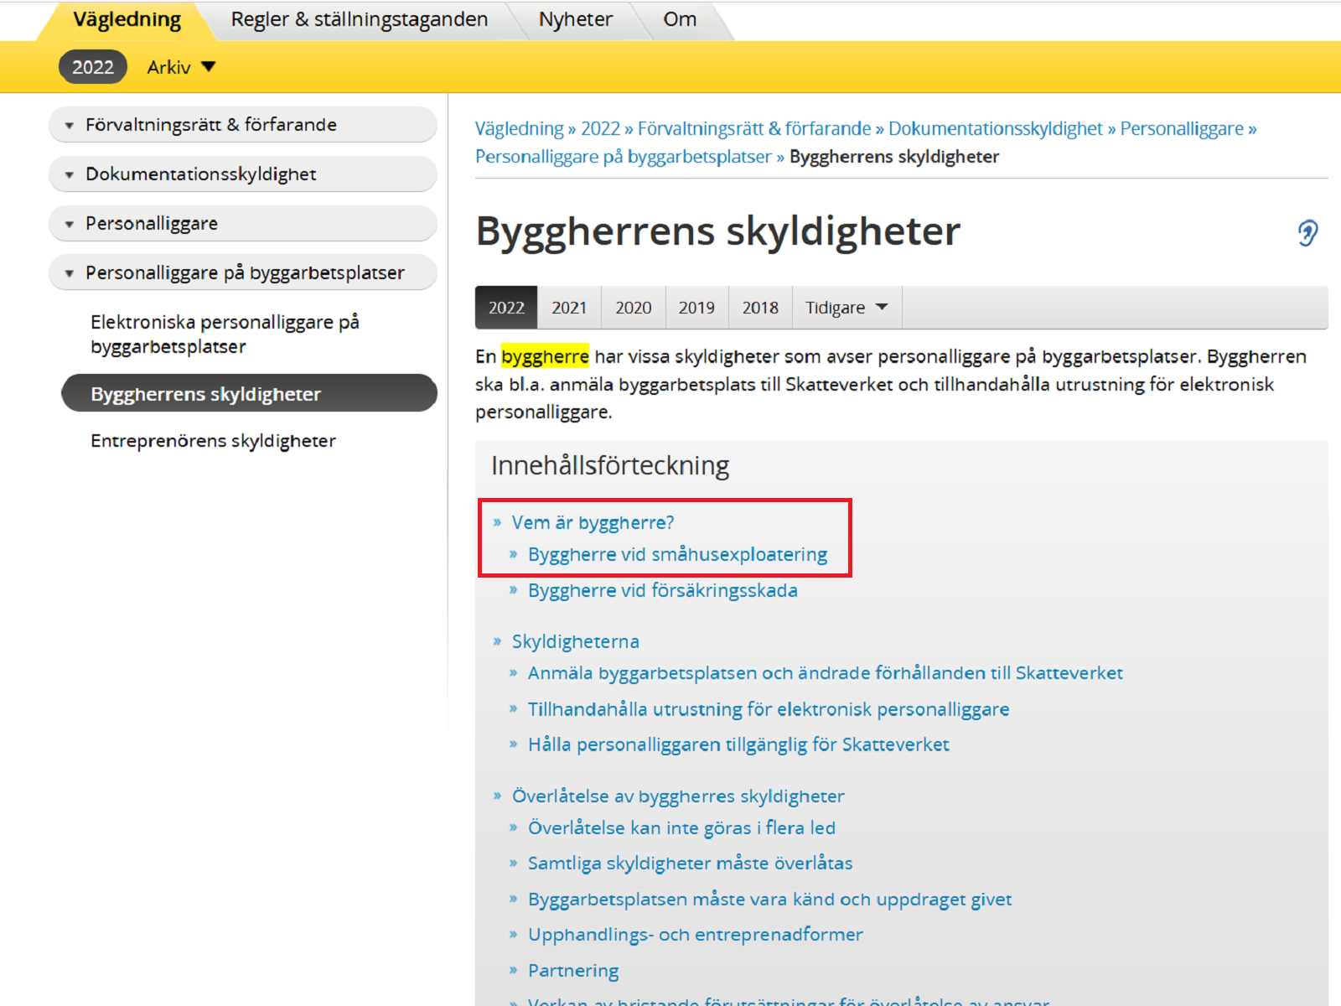Open the Om tab
The image size is (1341, 1006).
pos(680,20)
